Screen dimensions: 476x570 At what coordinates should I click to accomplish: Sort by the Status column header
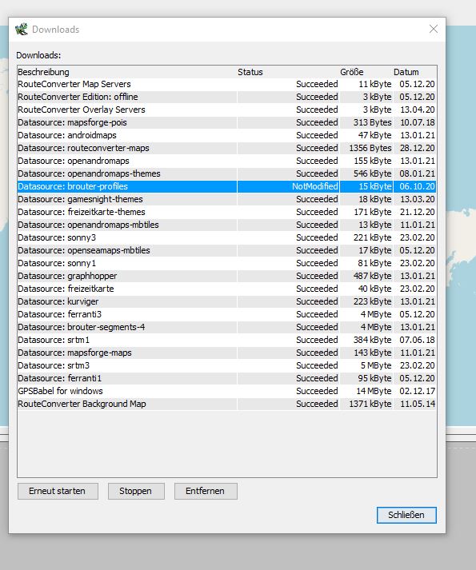288,72
